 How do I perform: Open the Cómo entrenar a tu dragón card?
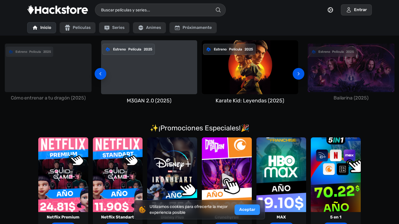[x=48, y=68]
